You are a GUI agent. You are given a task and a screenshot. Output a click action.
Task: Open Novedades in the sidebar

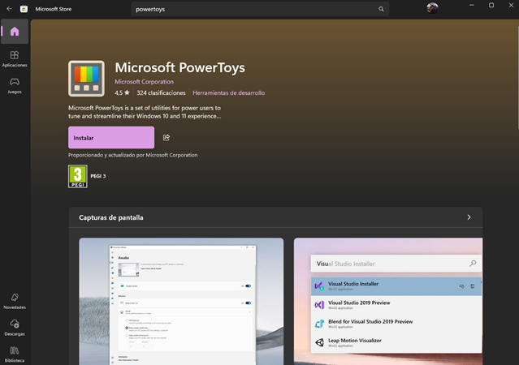pos(15,301)
